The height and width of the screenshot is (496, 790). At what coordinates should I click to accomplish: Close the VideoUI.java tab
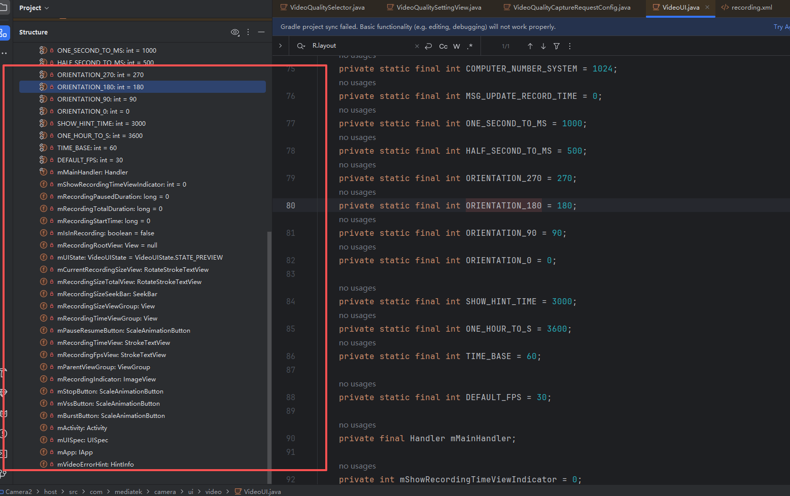[707, 7]
